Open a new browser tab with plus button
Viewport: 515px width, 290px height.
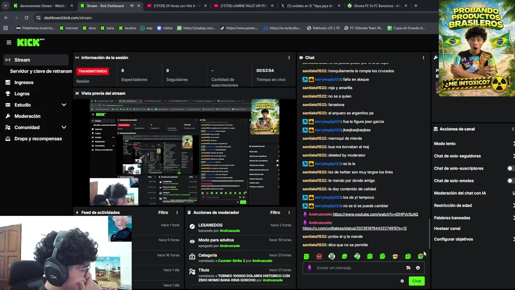pos(416,6)
